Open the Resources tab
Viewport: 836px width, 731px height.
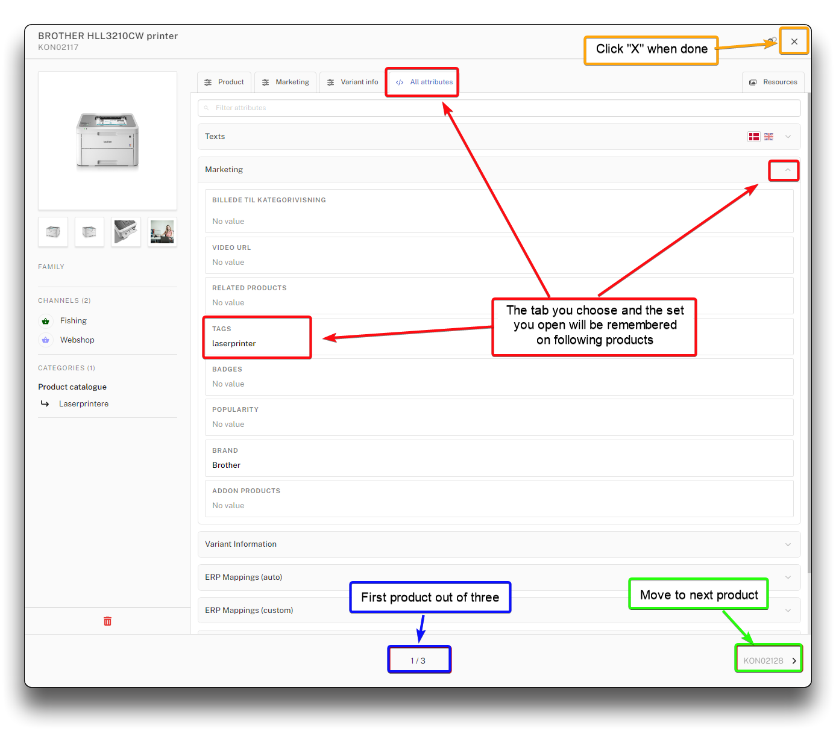tap(773, 82)
